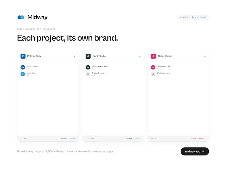
Task: Open the Atelier Online project title
Action: click(165, 56)
